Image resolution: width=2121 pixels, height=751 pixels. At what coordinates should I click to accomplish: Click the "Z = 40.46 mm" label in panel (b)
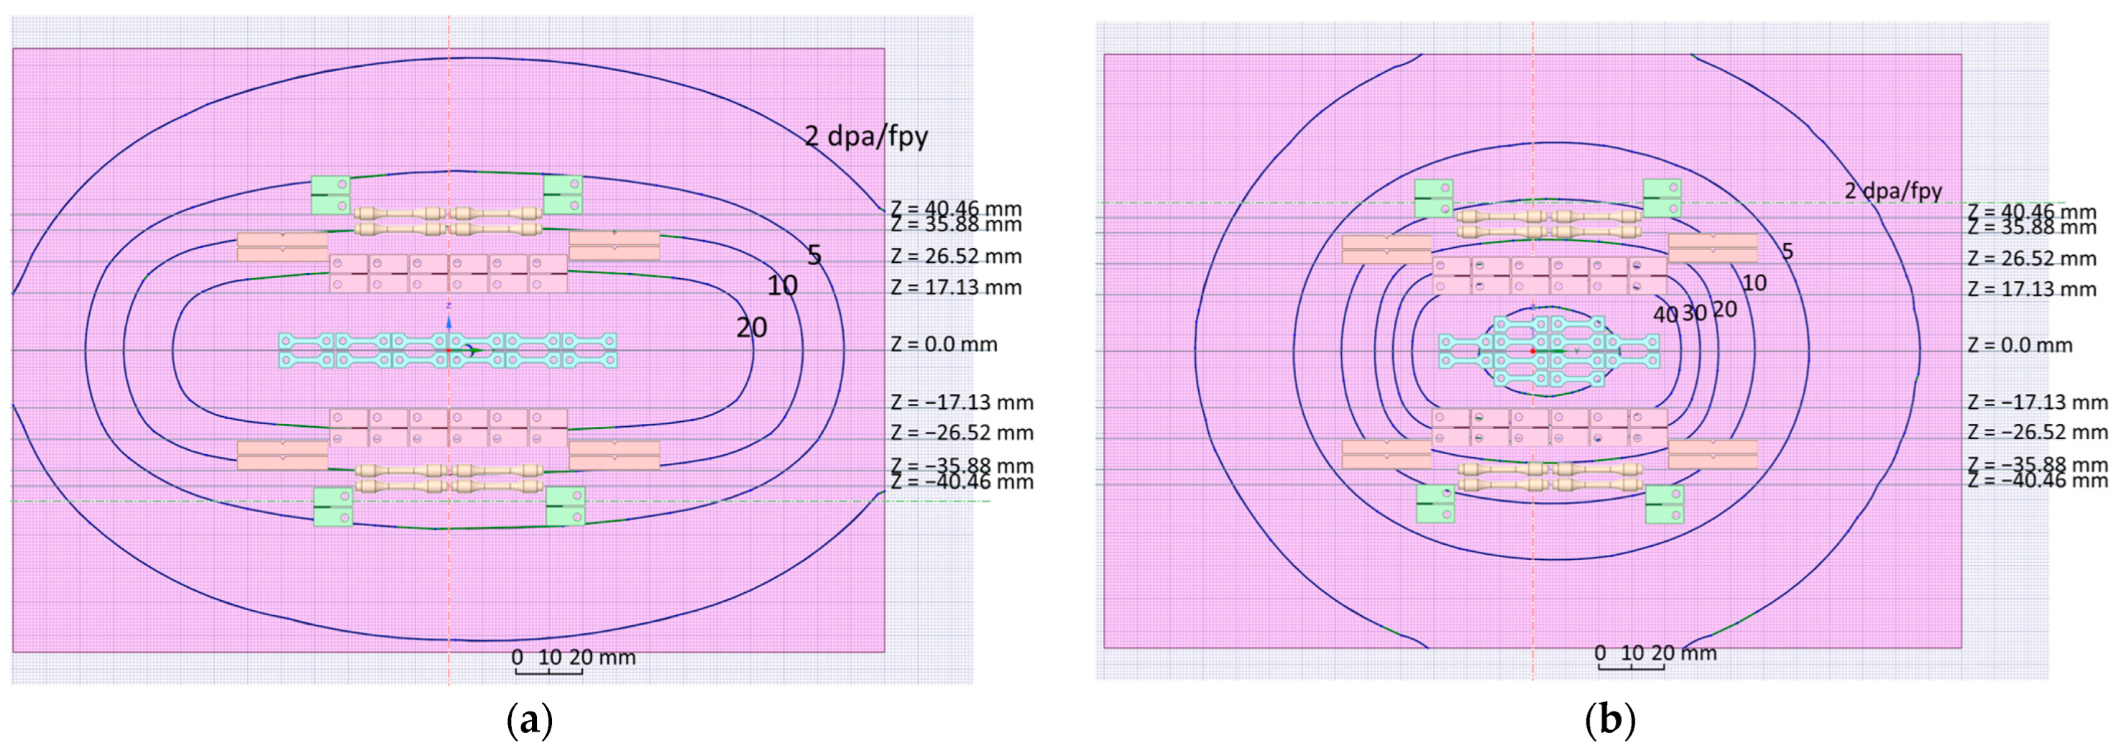(x=2031, y=211)
